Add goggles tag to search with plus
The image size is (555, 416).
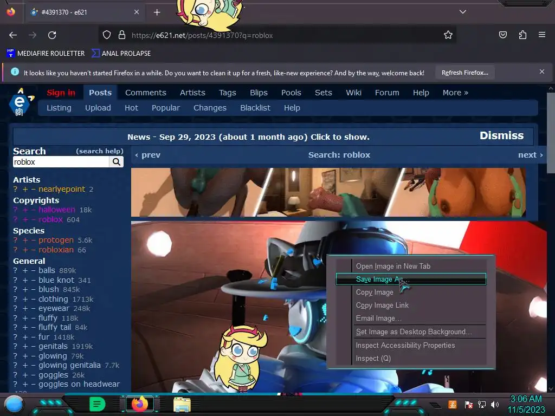point(25,375)
